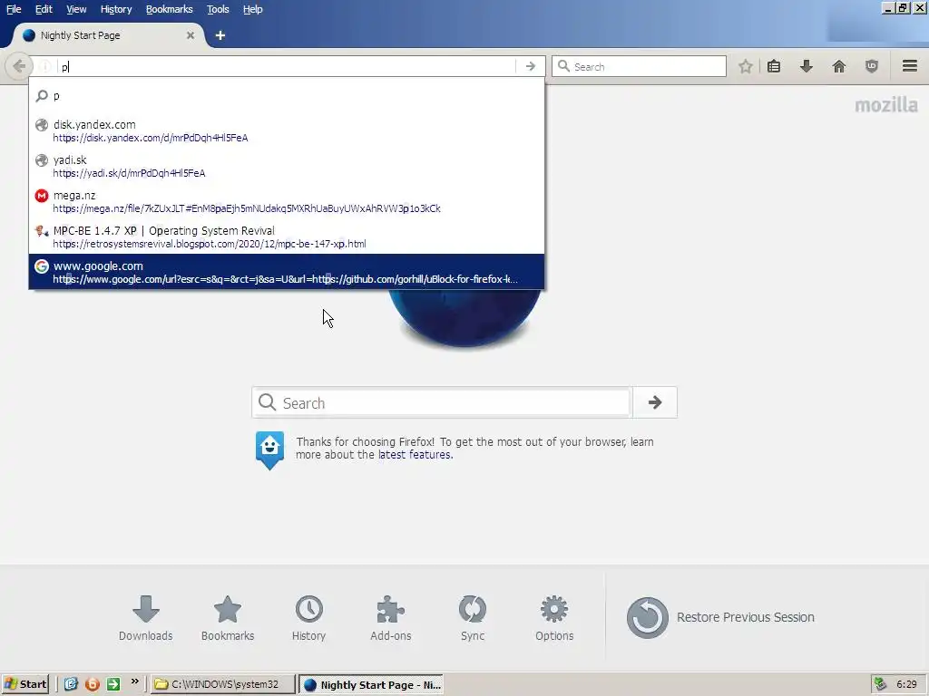Bookmark this page with the star icon
Screen dimensions: 929x696
[746, 66]
